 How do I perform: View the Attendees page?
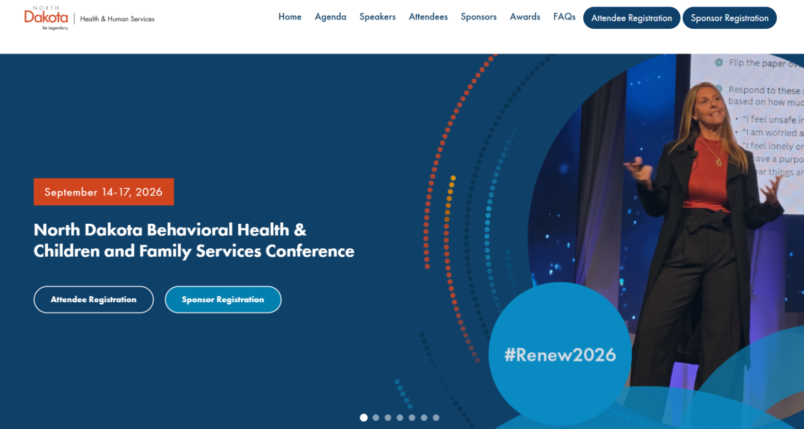[428, 17]
